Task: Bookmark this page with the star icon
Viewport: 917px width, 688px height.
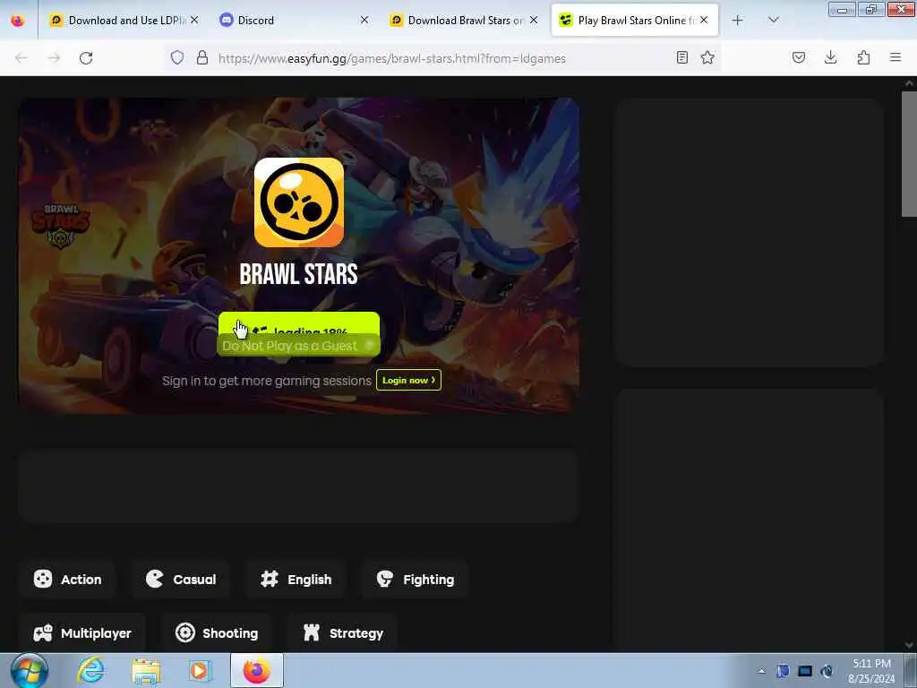Action: (707, 57)
